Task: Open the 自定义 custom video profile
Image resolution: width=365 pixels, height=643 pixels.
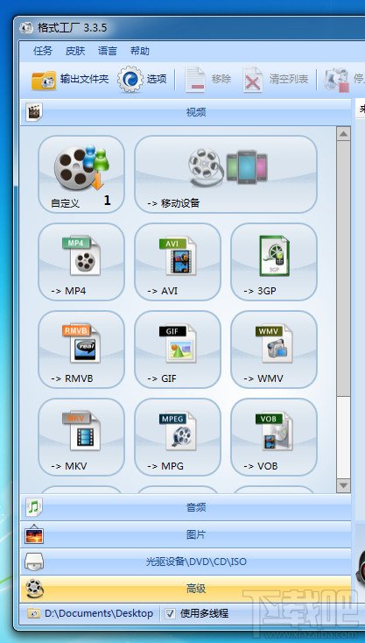Action: pos(81,174)
